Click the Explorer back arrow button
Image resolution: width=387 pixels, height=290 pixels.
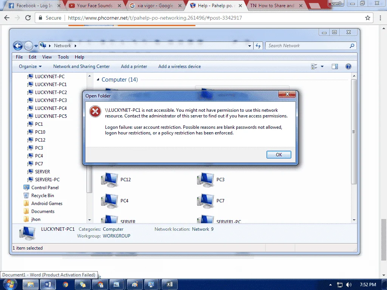point(18,46)
